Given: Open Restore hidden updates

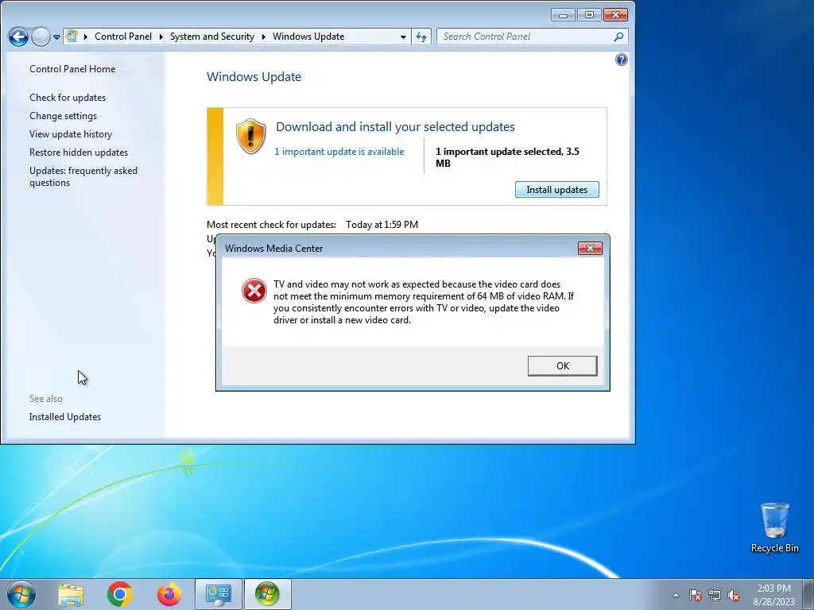Looking at the screenshot, I should click(79, 152).
